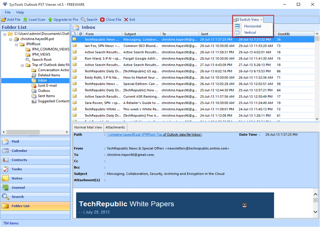320x227 pixels.
Task: Click the down arrow of the mail list scrollbar
Action: 317,119
